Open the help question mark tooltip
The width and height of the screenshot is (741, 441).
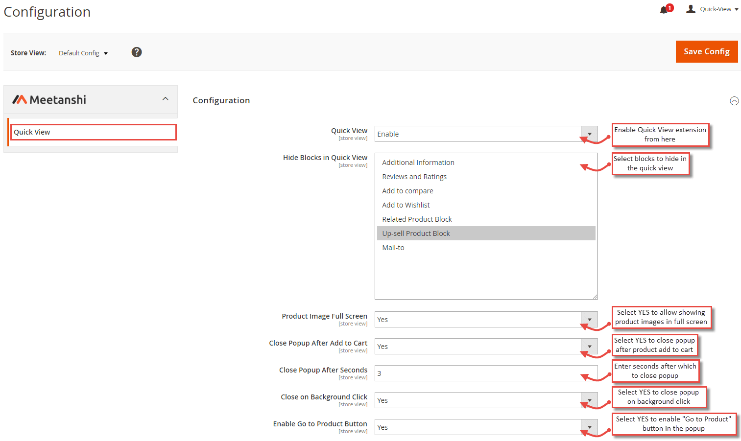pos(136,52)
